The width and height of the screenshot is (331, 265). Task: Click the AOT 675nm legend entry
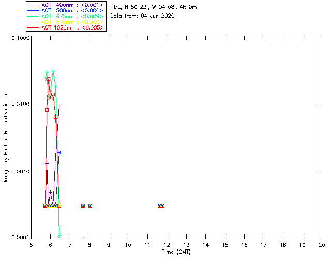(66, 16)
